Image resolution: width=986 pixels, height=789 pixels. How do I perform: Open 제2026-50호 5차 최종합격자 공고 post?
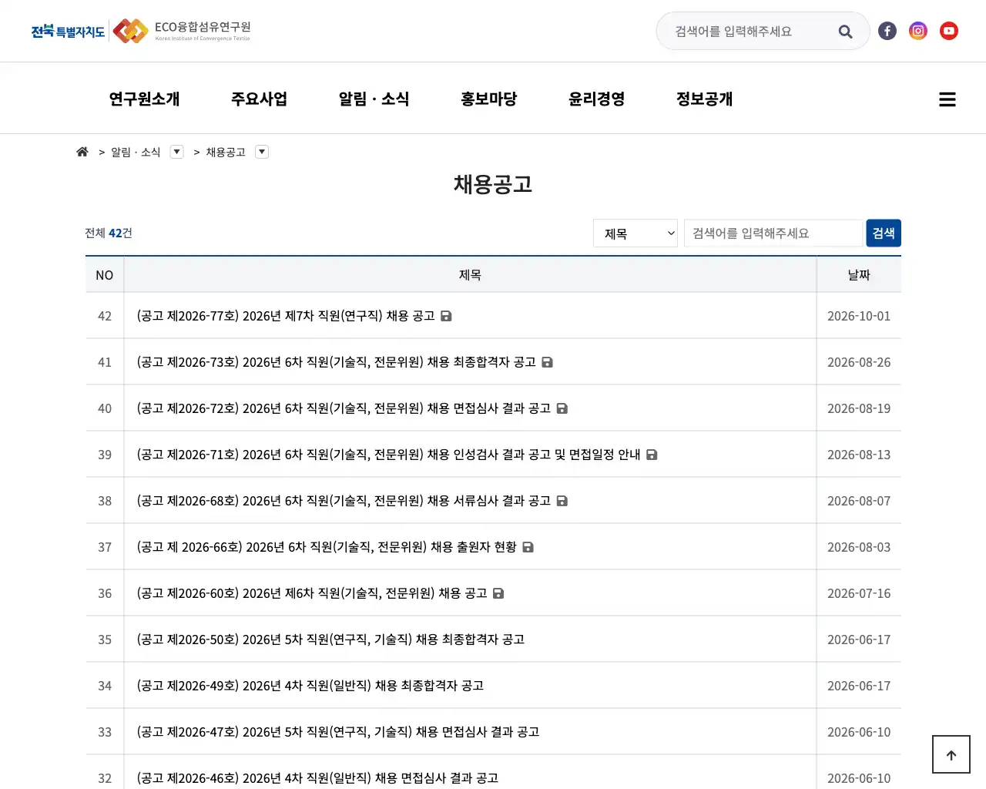click(330, 640)
